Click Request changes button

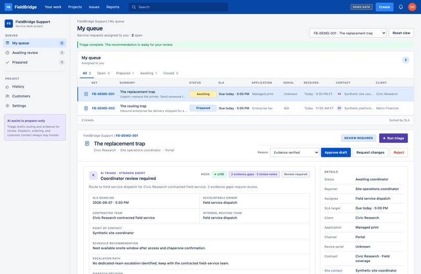370,153
